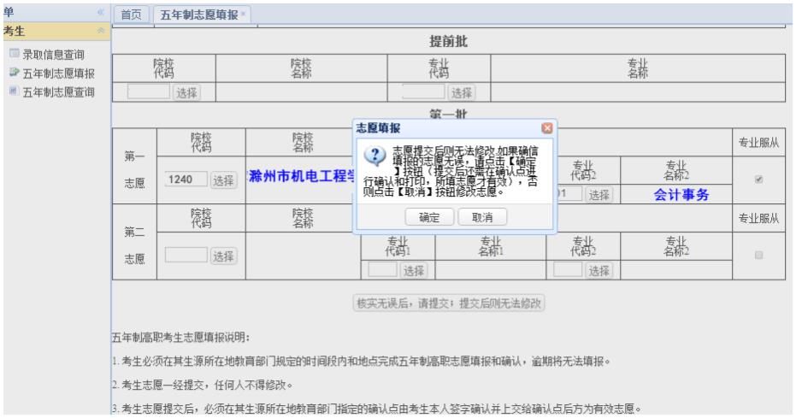796x418 pixels.
Task: Click 选择 for 第二志愿 院校代码
Action: point(224,255)
